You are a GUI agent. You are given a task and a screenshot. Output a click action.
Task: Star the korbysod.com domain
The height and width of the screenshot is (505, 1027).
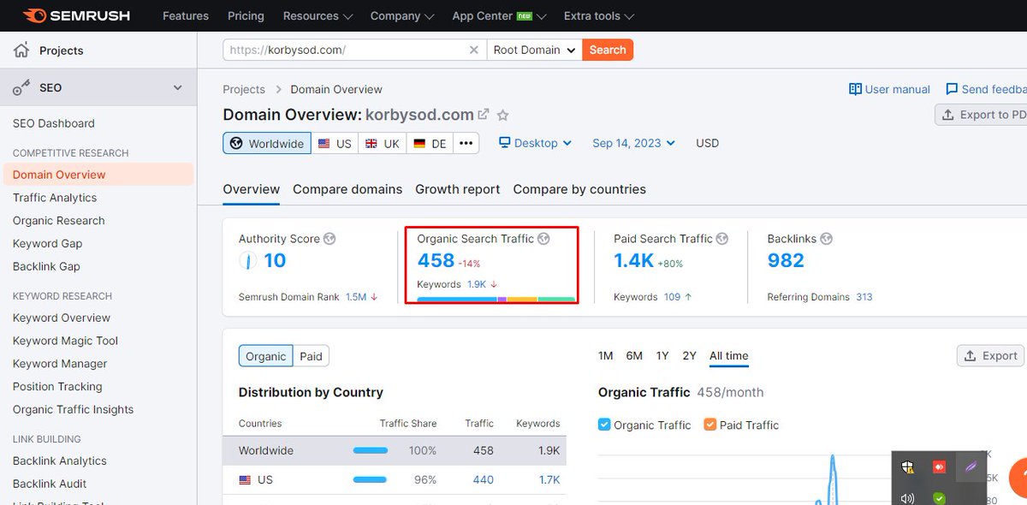pyautogui.click(x=503, y=115)
